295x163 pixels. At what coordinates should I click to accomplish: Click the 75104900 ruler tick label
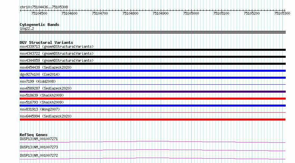161,13
